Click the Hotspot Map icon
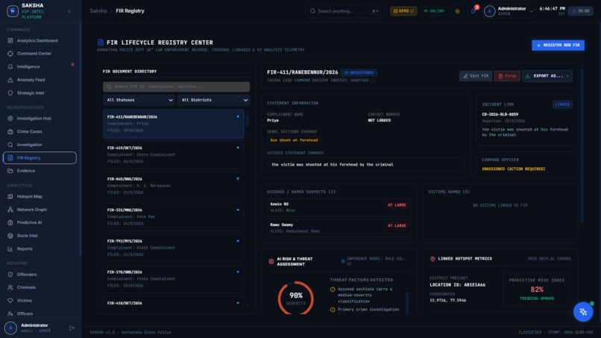 [x=10, y=196]
